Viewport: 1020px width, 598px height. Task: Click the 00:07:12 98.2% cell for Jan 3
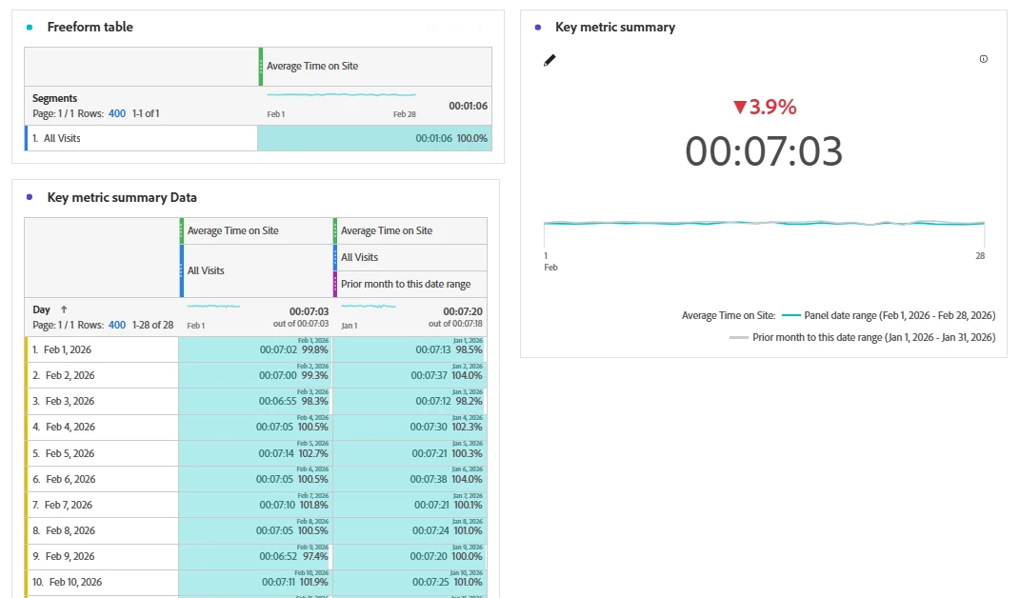(410, 402)
